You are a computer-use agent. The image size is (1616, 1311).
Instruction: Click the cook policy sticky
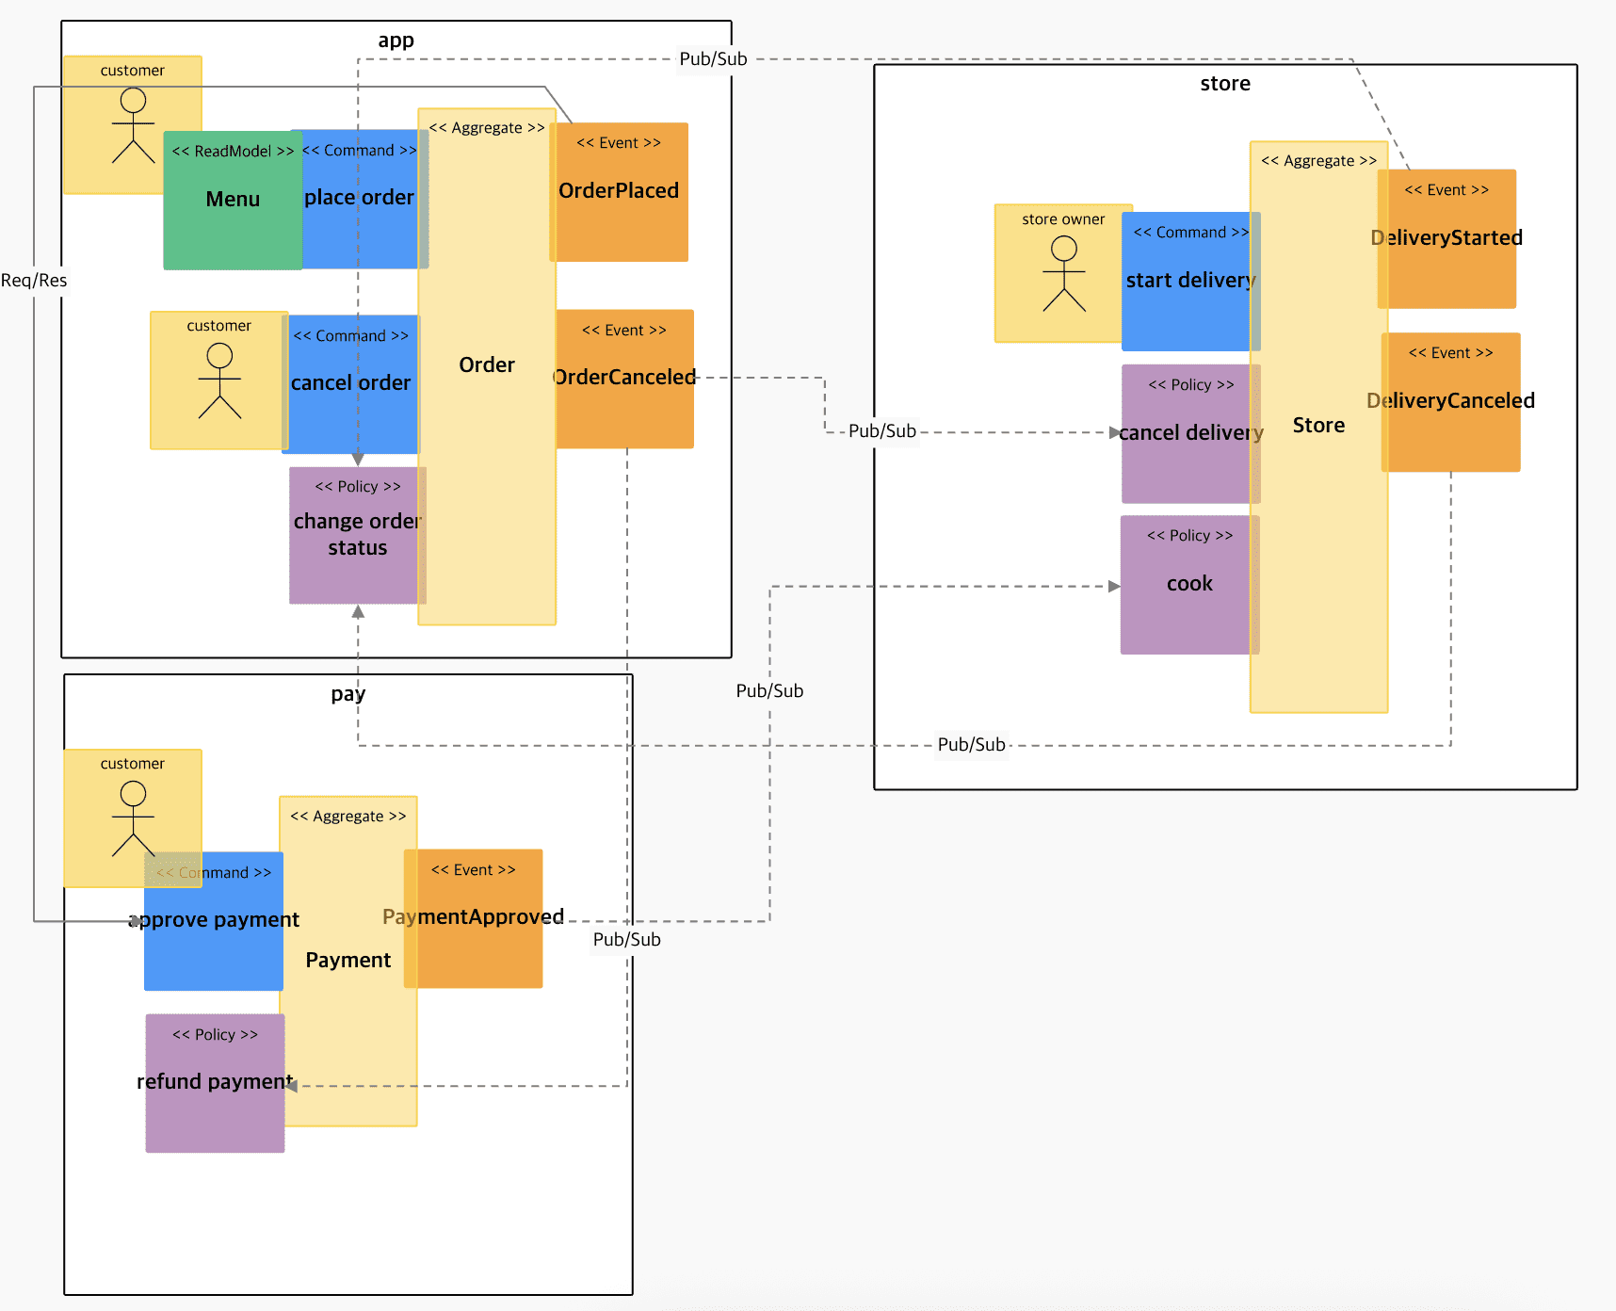coord(1189,585)
